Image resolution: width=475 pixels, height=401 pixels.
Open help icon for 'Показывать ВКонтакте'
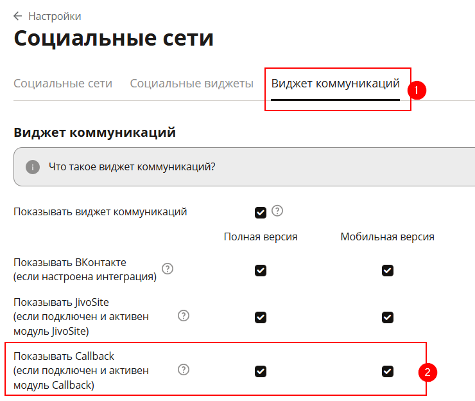168,269
